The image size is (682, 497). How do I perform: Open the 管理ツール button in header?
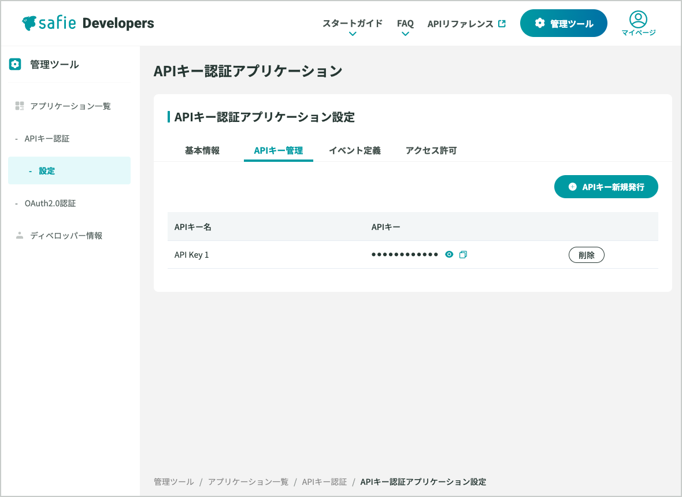[564, 23]
